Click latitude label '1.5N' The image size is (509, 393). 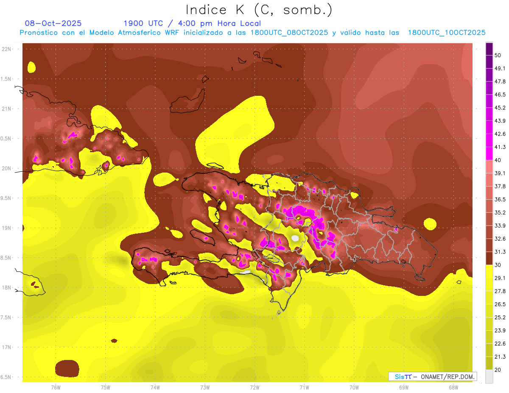(x=6, y=79)
